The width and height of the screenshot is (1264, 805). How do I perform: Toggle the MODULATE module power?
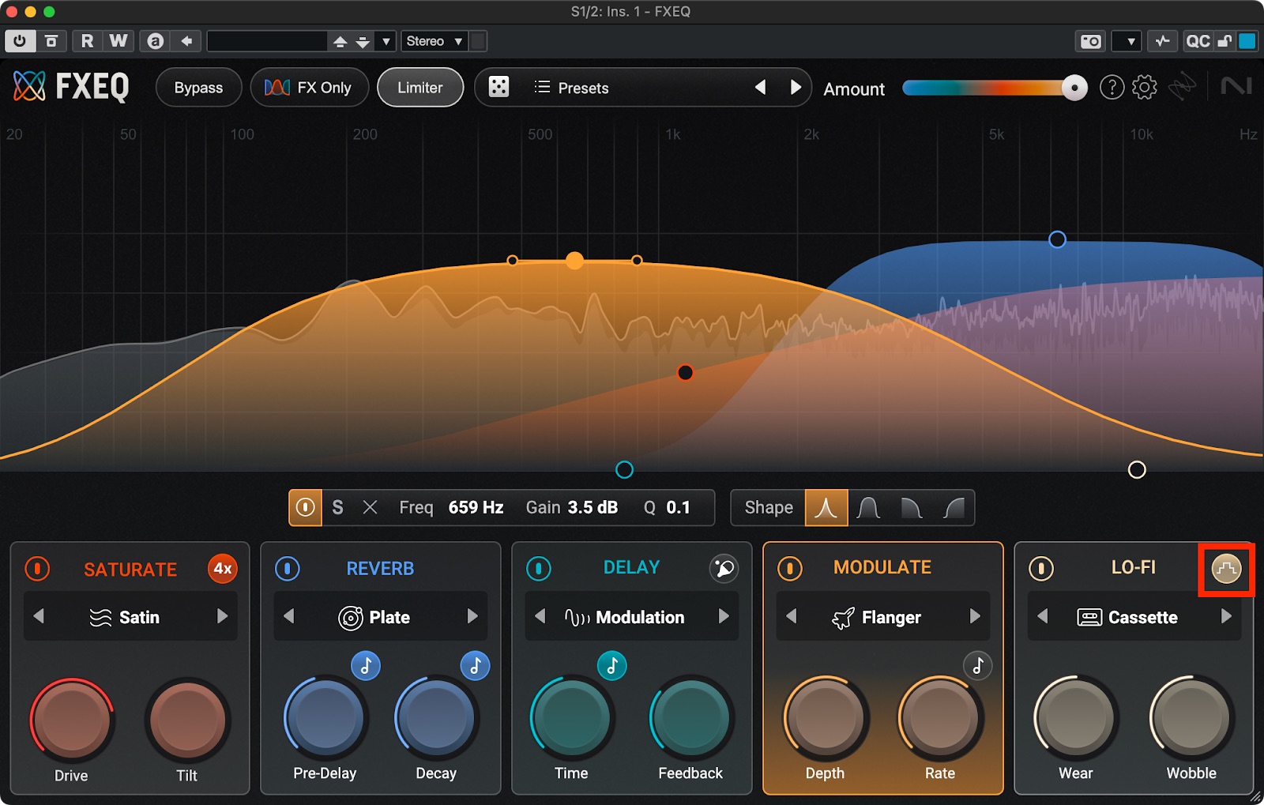click(x=790, y=569)
